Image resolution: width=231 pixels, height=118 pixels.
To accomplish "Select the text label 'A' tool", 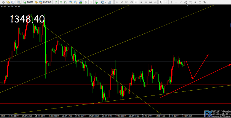I will click(x=195, y=2).
